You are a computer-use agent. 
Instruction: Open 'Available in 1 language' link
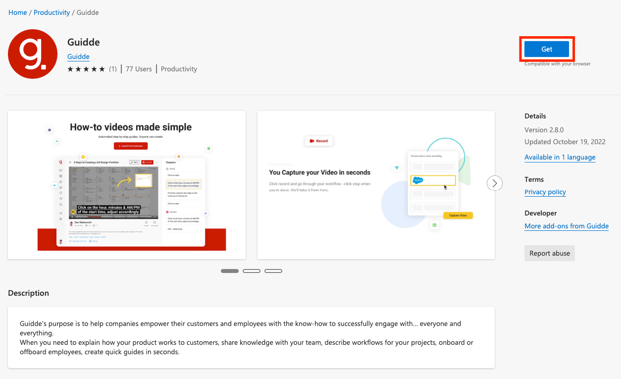tap(560, 157)
